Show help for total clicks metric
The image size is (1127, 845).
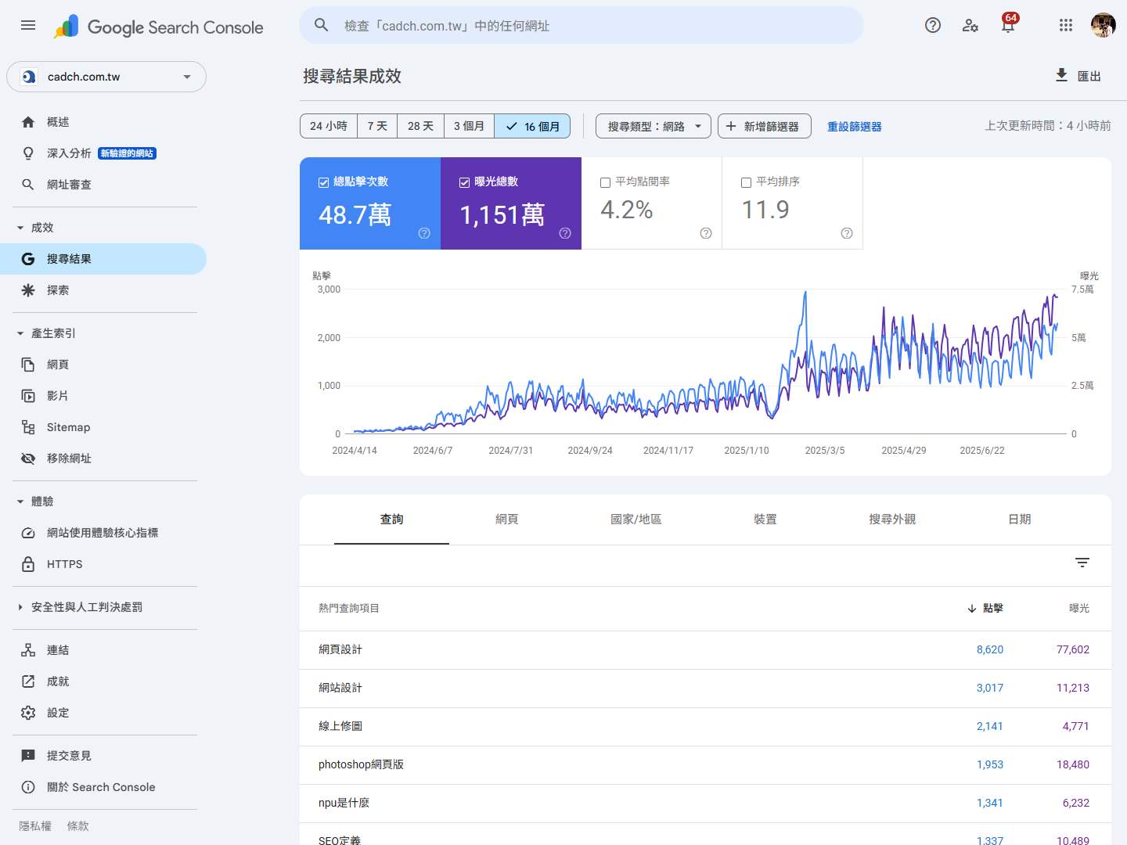(424, 233)
